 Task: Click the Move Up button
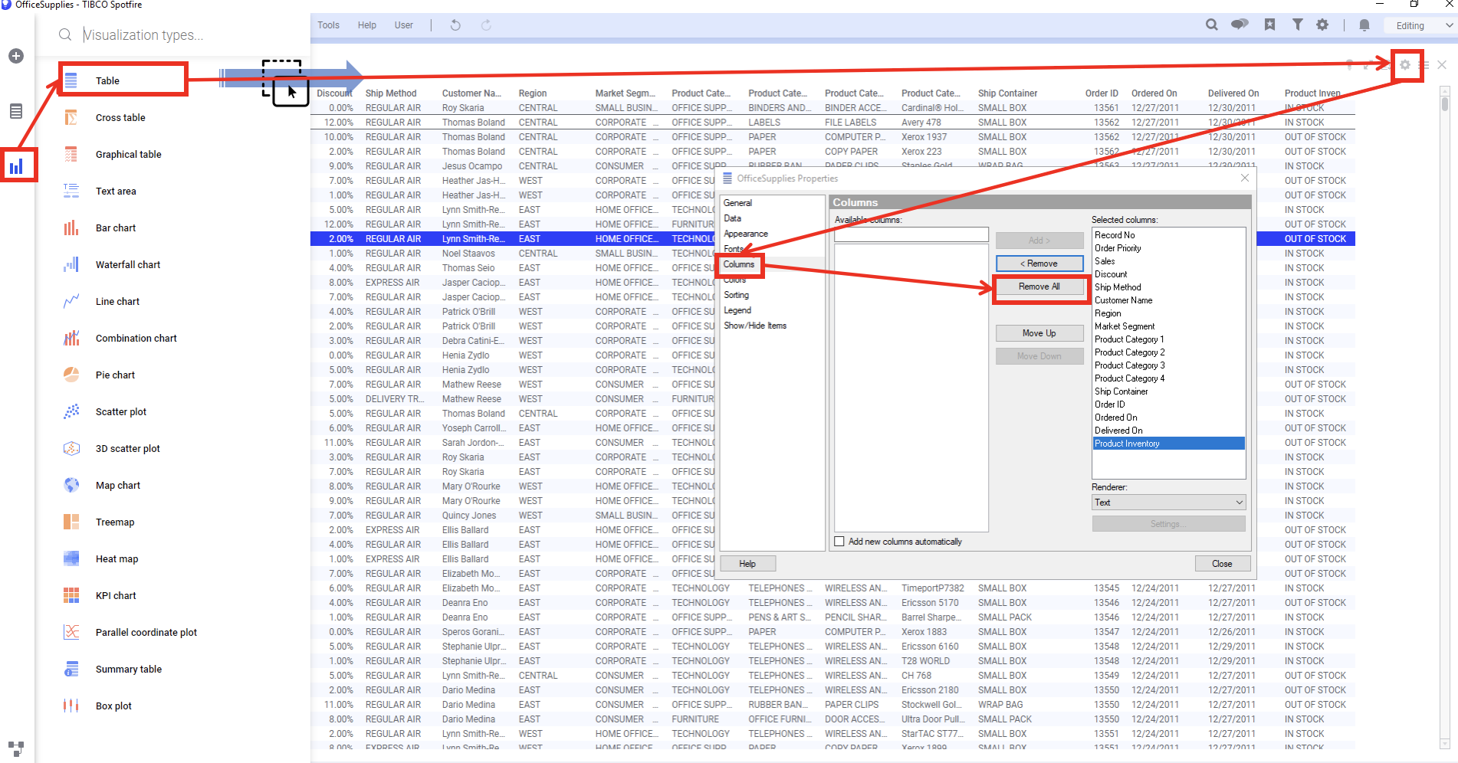coord(1039,333)
